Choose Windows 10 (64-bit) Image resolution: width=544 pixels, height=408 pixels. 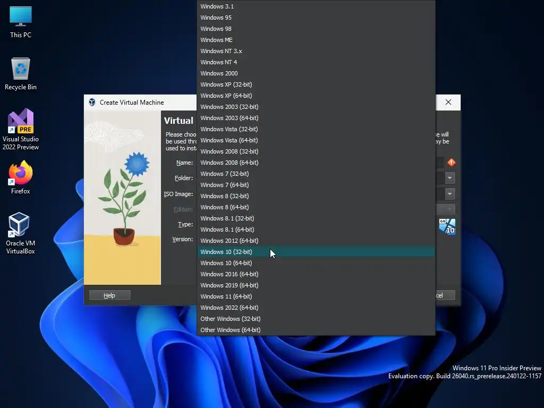[x=316, y=263]
